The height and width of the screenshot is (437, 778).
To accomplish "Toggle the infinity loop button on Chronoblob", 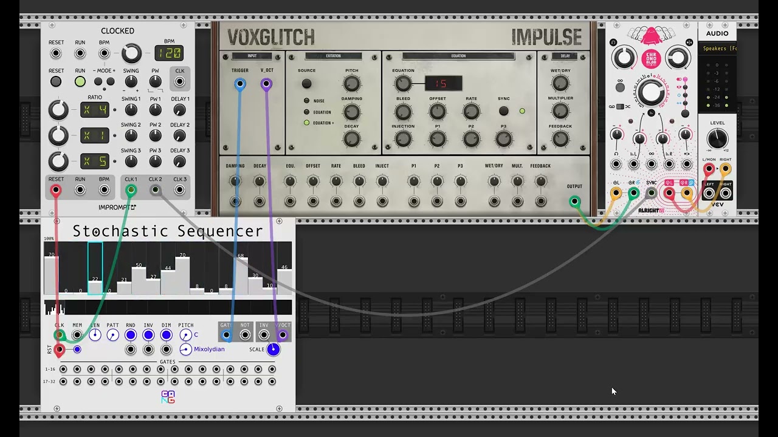I will [x=620, y=87].
